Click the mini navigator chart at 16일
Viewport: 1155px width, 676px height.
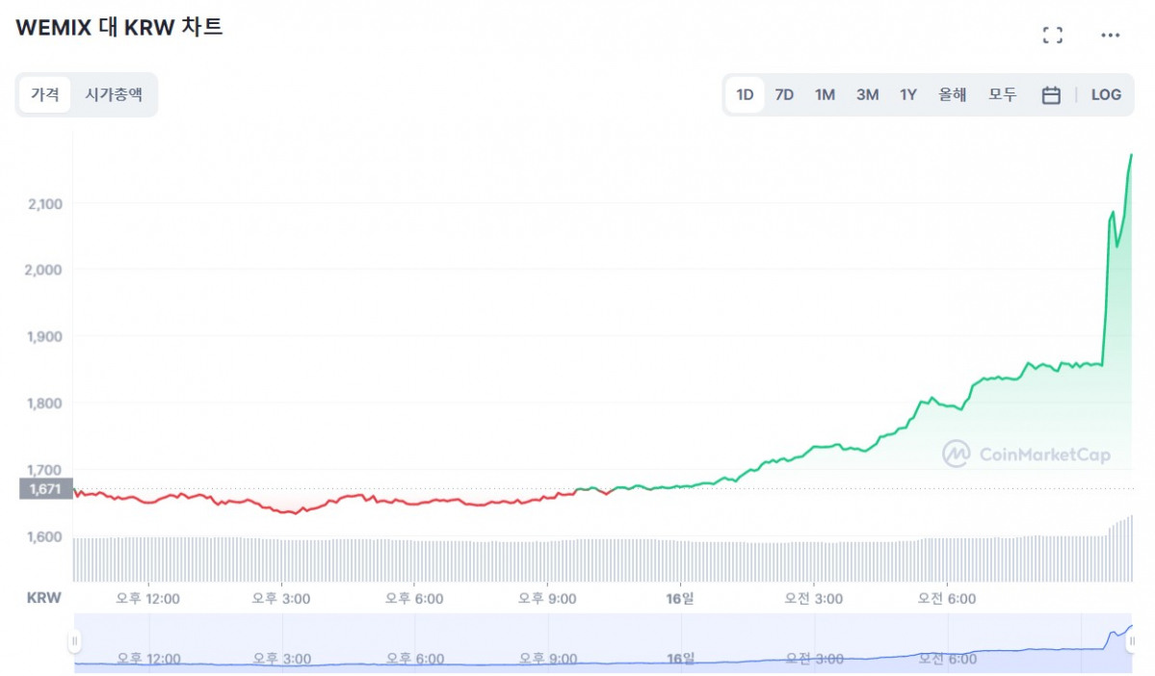(x=680, y=659)
